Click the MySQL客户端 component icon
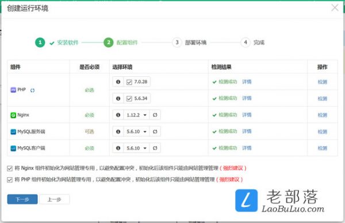 13,148
